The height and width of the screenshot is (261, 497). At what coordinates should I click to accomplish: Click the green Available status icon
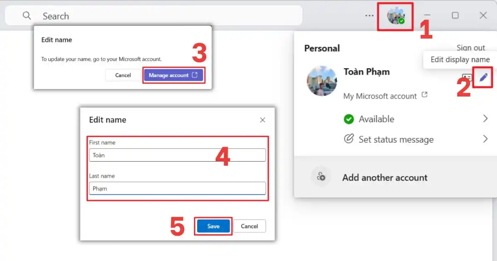click(x=349, y=119)
